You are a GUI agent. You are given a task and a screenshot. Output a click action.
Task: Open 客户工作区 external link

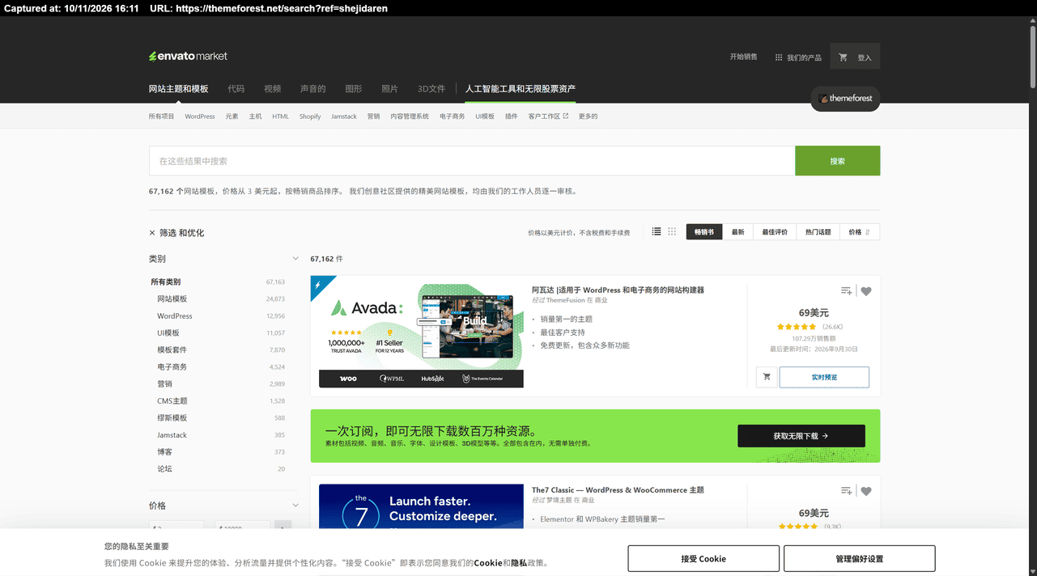click(548, 116)
